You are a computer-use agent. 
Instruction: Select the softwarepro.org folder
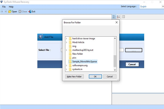(x=80, y=65)
